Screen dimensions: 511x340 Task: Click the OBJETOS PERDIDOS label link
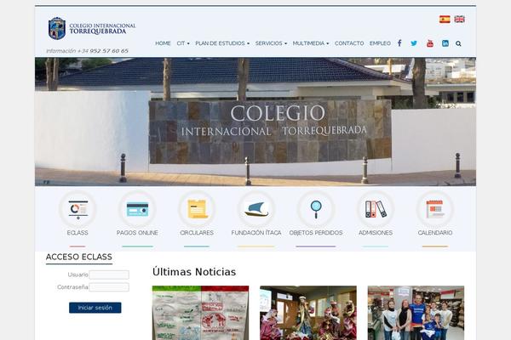(x=316, y=233)
